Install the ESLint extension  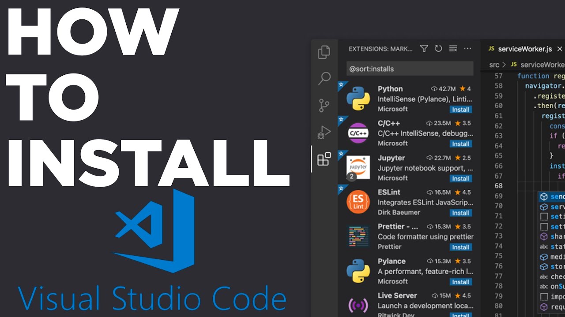pyautogui.click(x=461, y=213)
